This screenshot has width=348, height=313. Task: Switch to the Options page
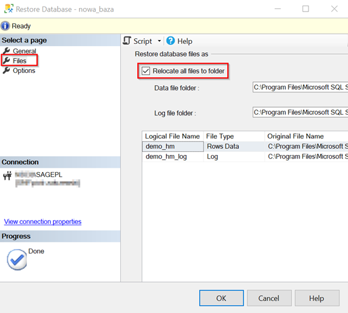point(24,71)
